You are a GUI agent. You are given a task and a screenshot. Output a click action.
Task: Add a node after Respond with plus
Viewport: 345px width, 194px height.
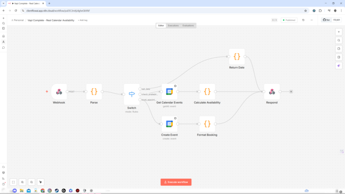[291, 91]
